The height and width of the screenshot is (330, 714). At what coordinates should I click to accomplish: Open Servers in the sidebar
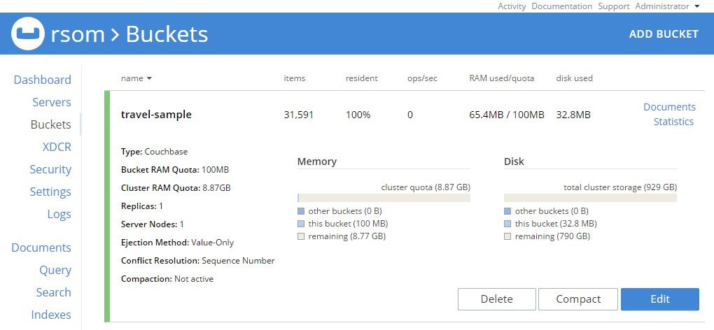[x=52, y=102]
